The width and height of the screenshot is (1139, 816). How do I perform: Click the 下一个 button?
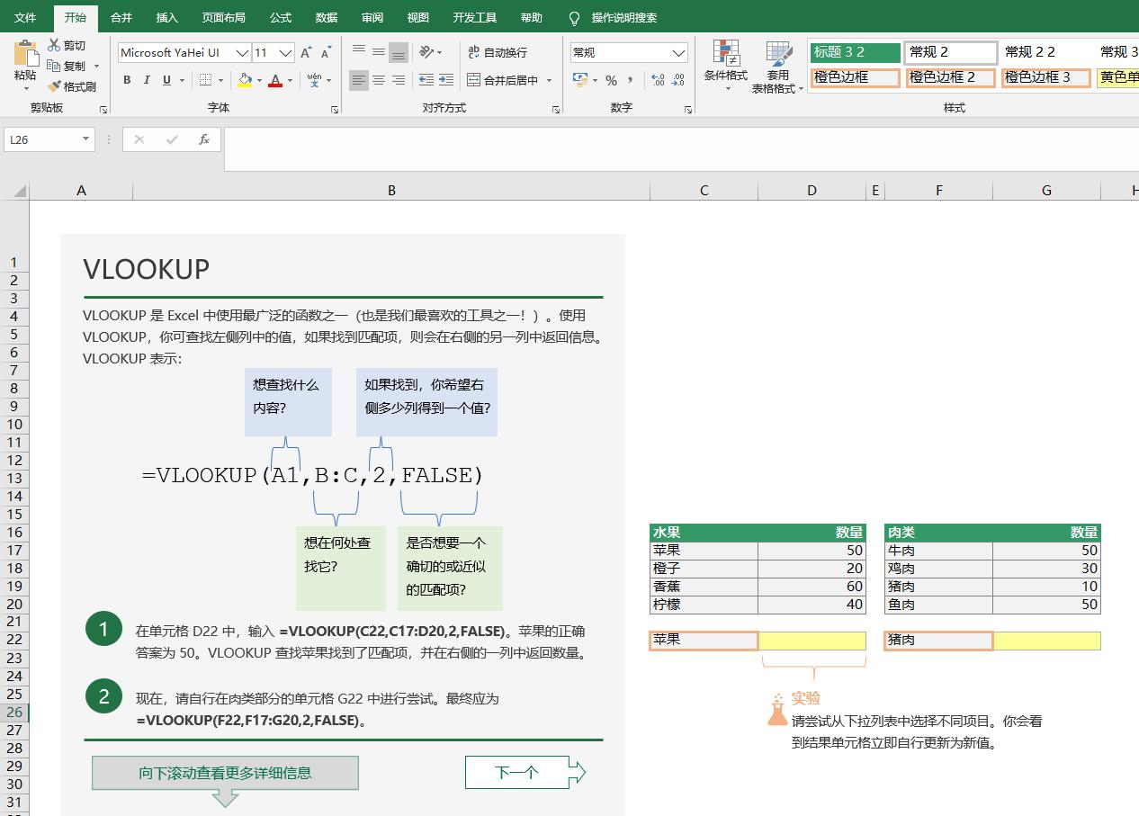pos(516,772)
